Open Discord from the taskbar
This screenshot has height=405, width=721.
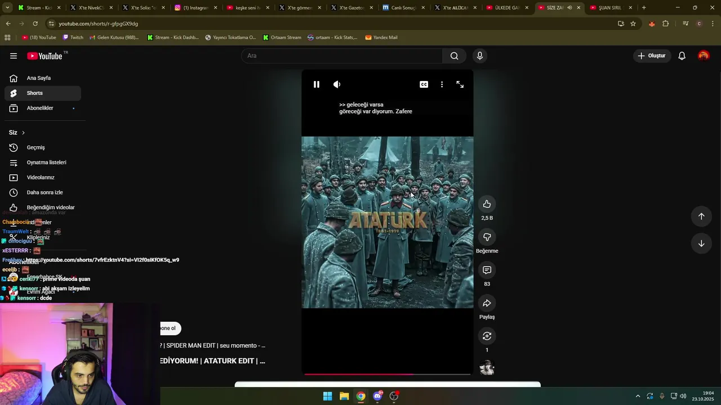pyautogui.click(x=377, y=396)
